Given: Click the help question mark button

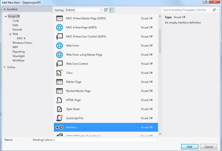Looking at the screenshot, I should (x=206, y=2).
